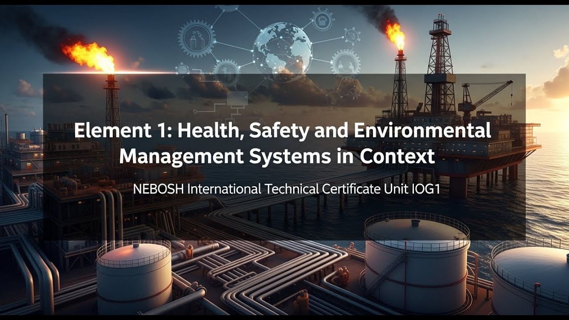Screen dimensions: 569x320
Task: Click the subtitle 'NEBOSH International Technical Certificate Unit IOG1'
Action: point(286,189)
